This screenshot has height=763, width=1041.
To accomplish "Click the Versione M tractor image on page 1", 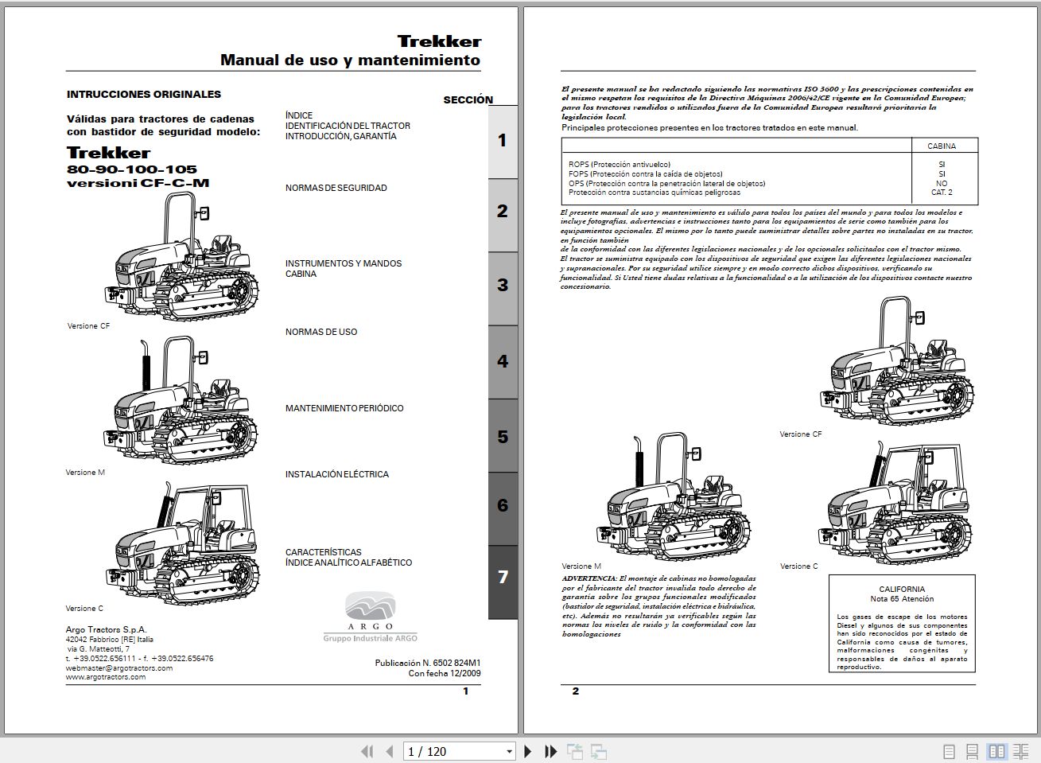I will [181, 400].
